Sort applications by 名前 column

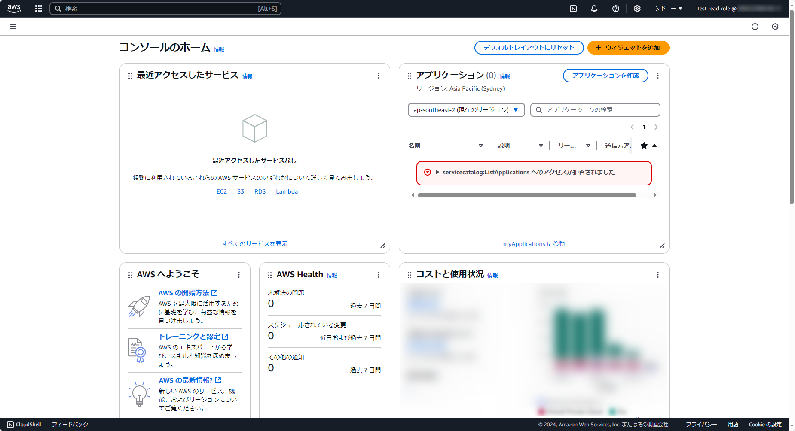pos(481,146)
